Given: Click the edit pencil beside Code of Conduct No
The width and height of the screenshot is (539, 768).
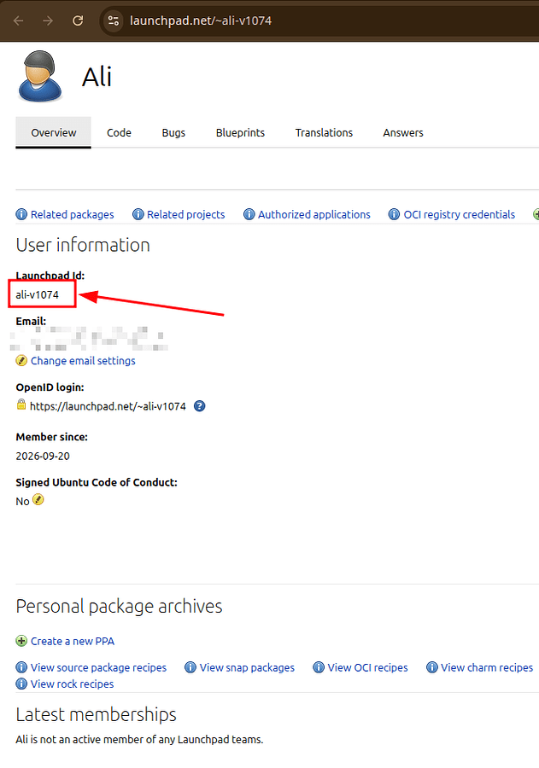Looking at the screenshot, I should (38, 499).
